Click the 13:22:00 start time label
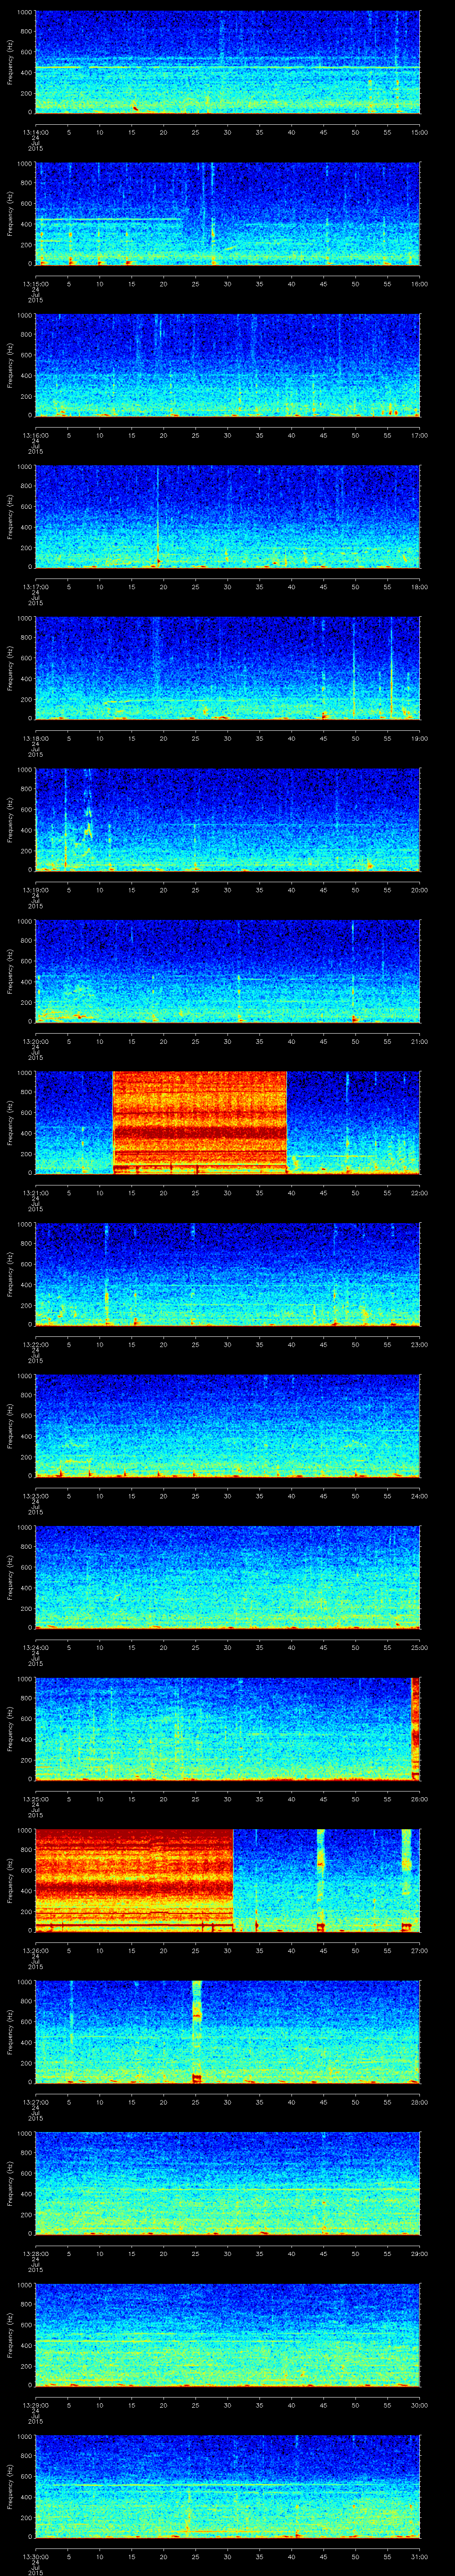The image size is (455, 2576). 35,1344
